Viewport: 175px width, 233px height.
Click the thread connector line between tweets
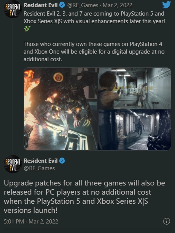click(x=13, y=87)
